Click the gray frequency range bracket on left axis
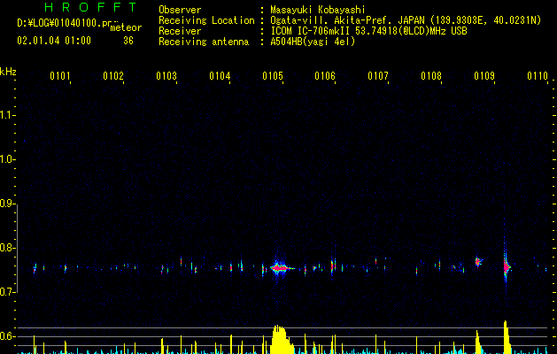Screen dimensions: 557x354 click(x=17, y=248)
